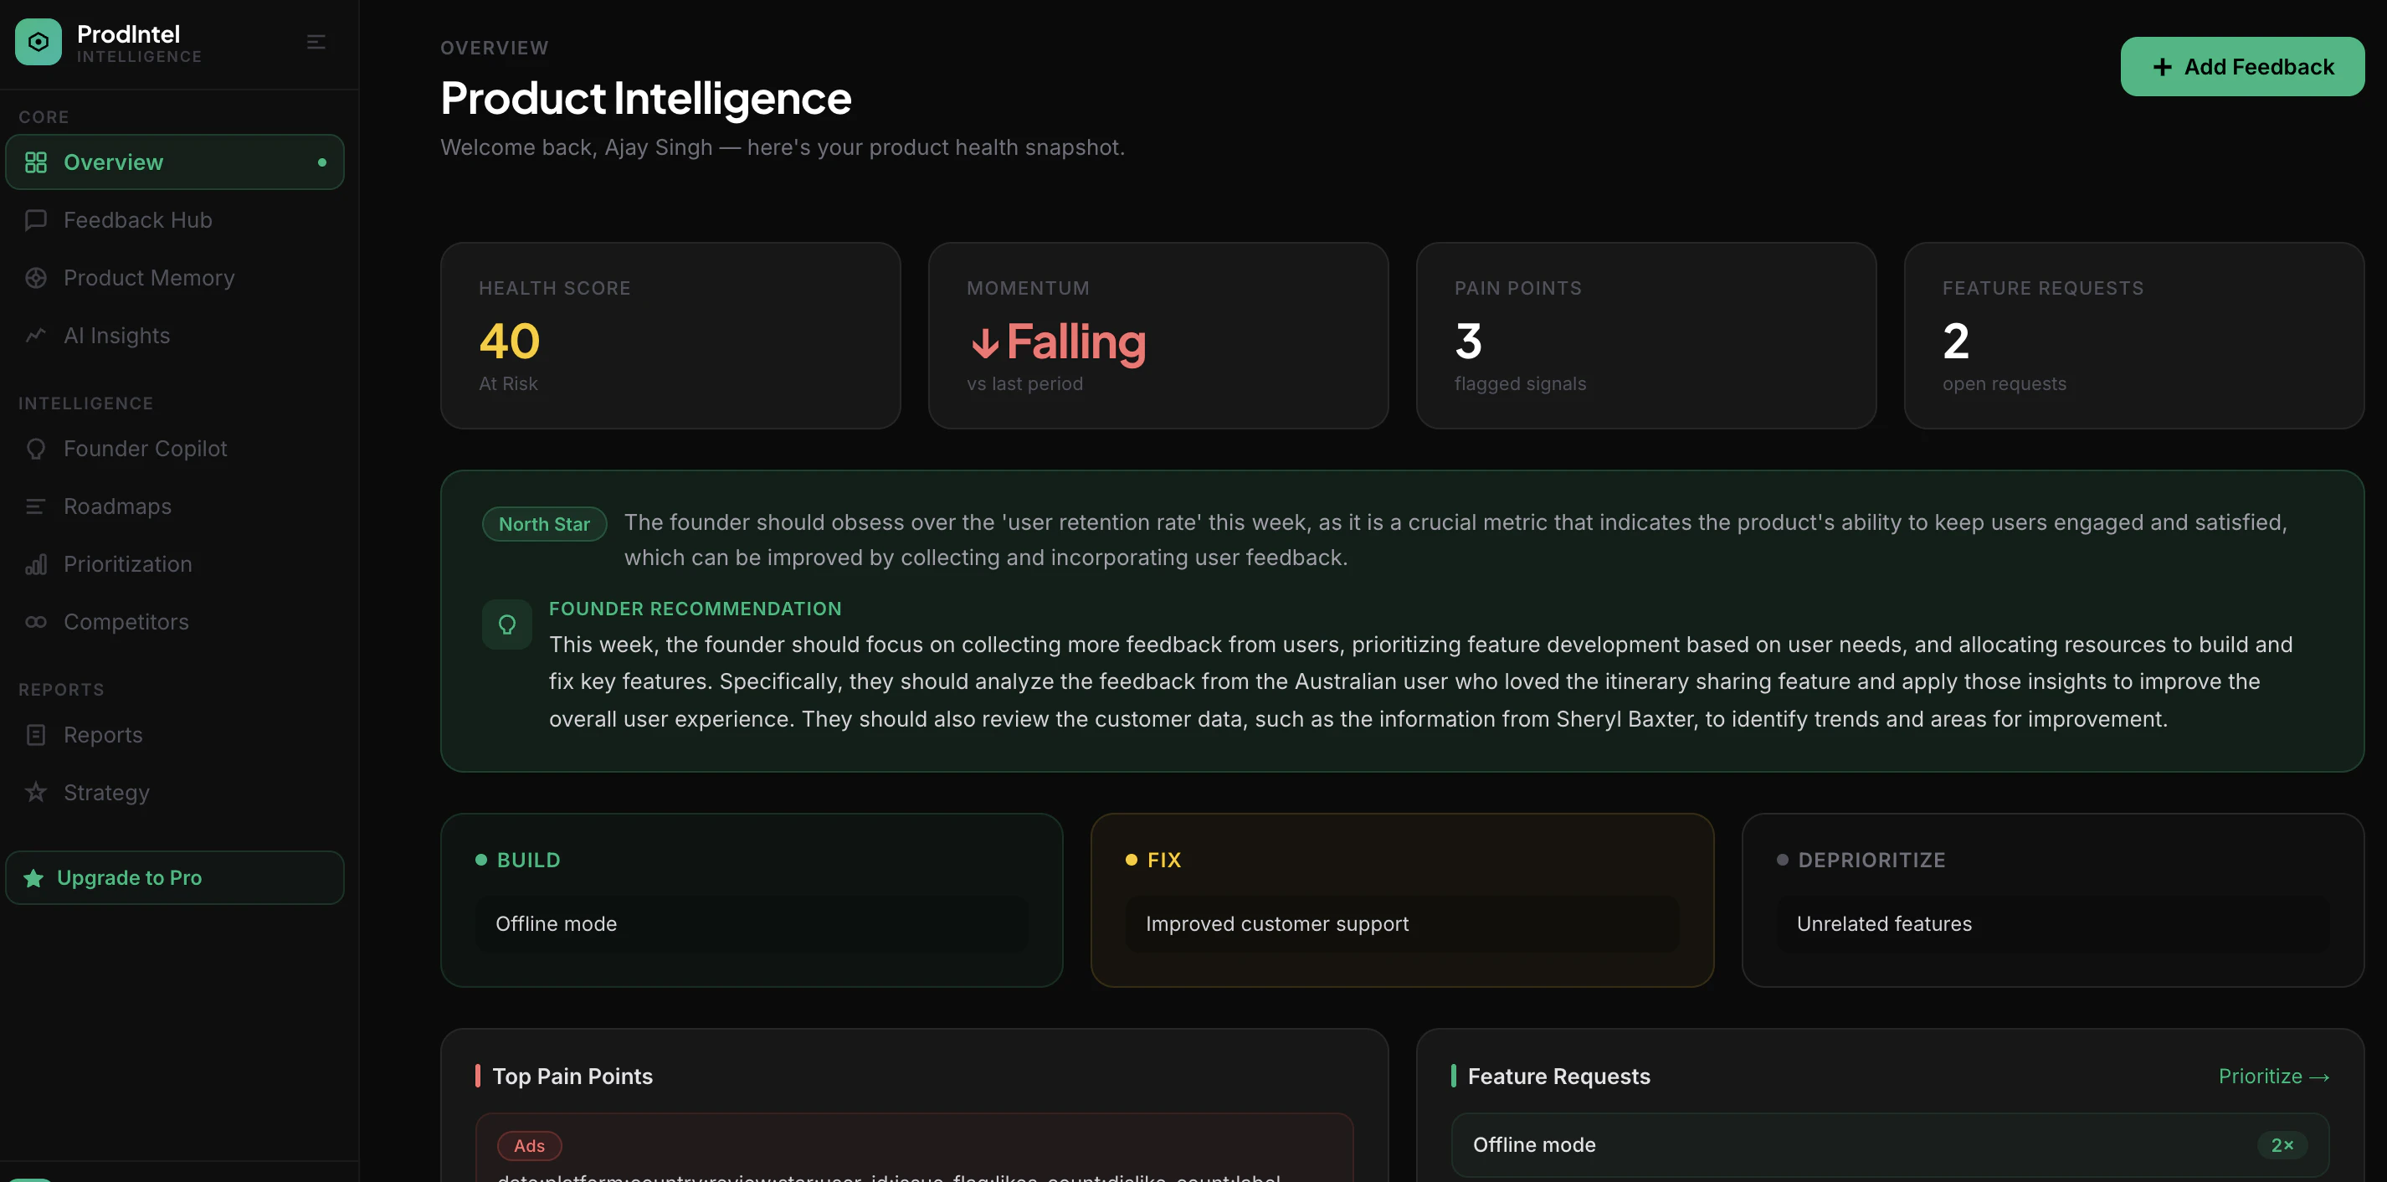Go to Product Memory
The height and width of the screenshot is (1182, 2387).
pyautogui.click(x=175, y=278)
